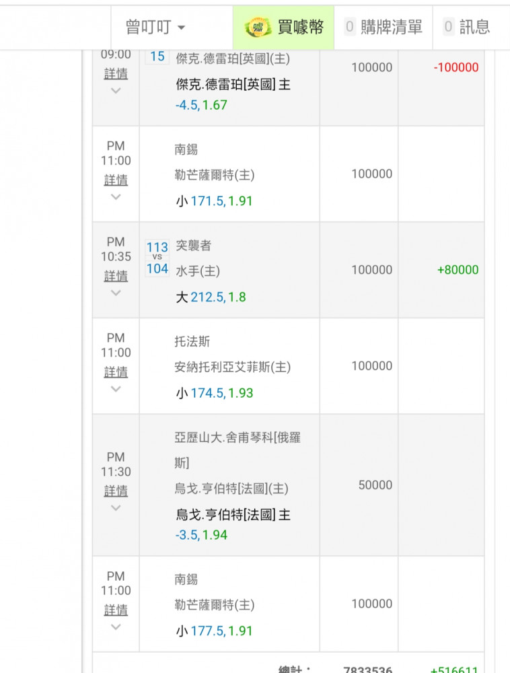The height and width of the screenshot is (673, 510).
Task: Open 詳情 link for 09:00 match
Action: (116, 73)
